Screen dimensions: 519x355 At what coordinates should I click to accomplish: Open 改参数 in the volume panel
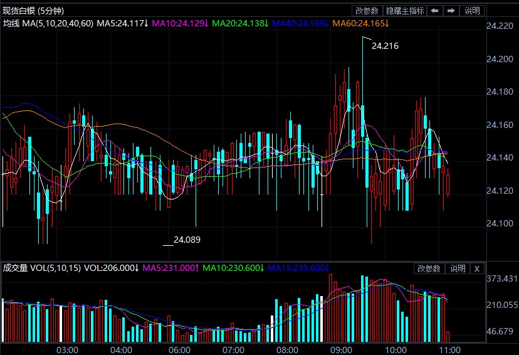pos(429,268)
